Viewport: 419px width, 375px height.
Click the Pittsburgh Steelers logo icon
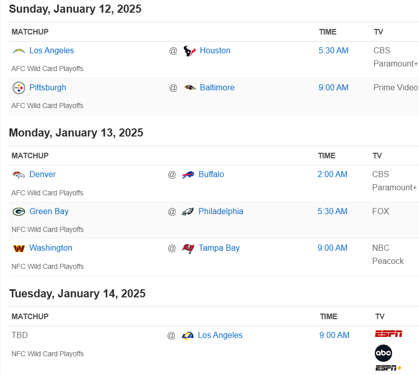point(19,88)
